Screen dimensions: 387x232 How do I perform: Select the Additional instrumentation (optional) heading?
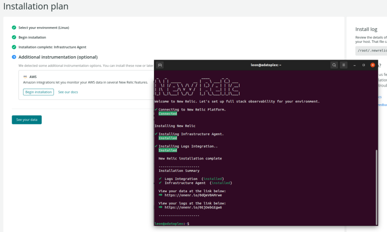pos(58,57)
